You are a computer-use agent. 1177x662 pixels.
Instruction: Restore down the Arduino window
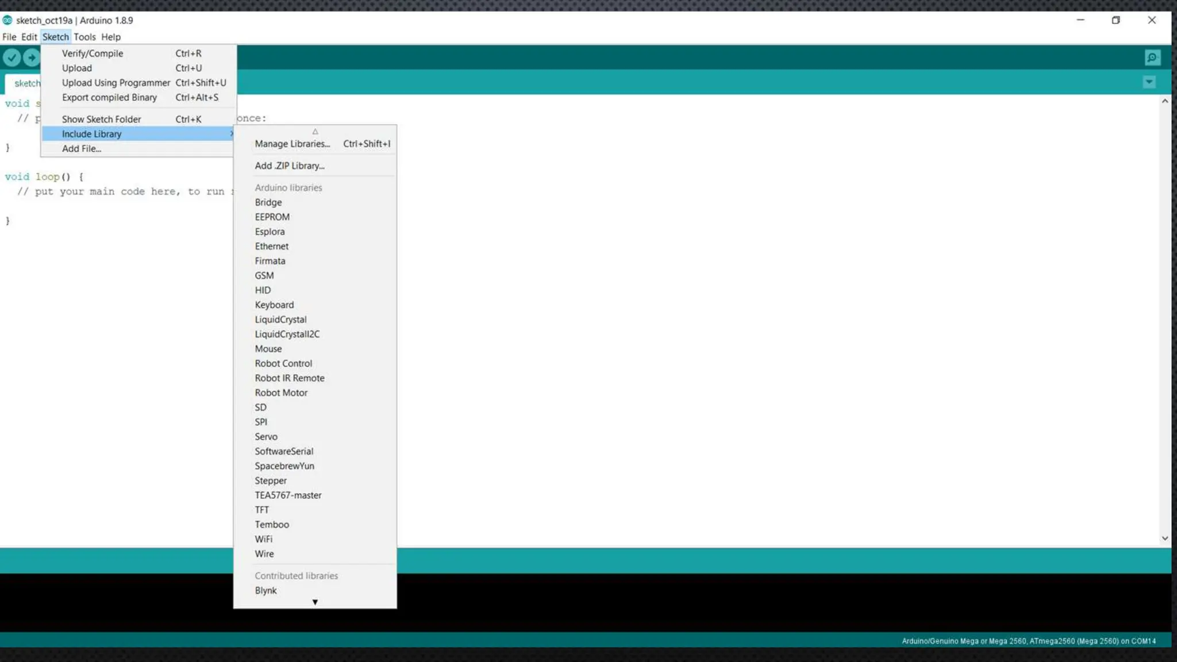[1116, 20]
